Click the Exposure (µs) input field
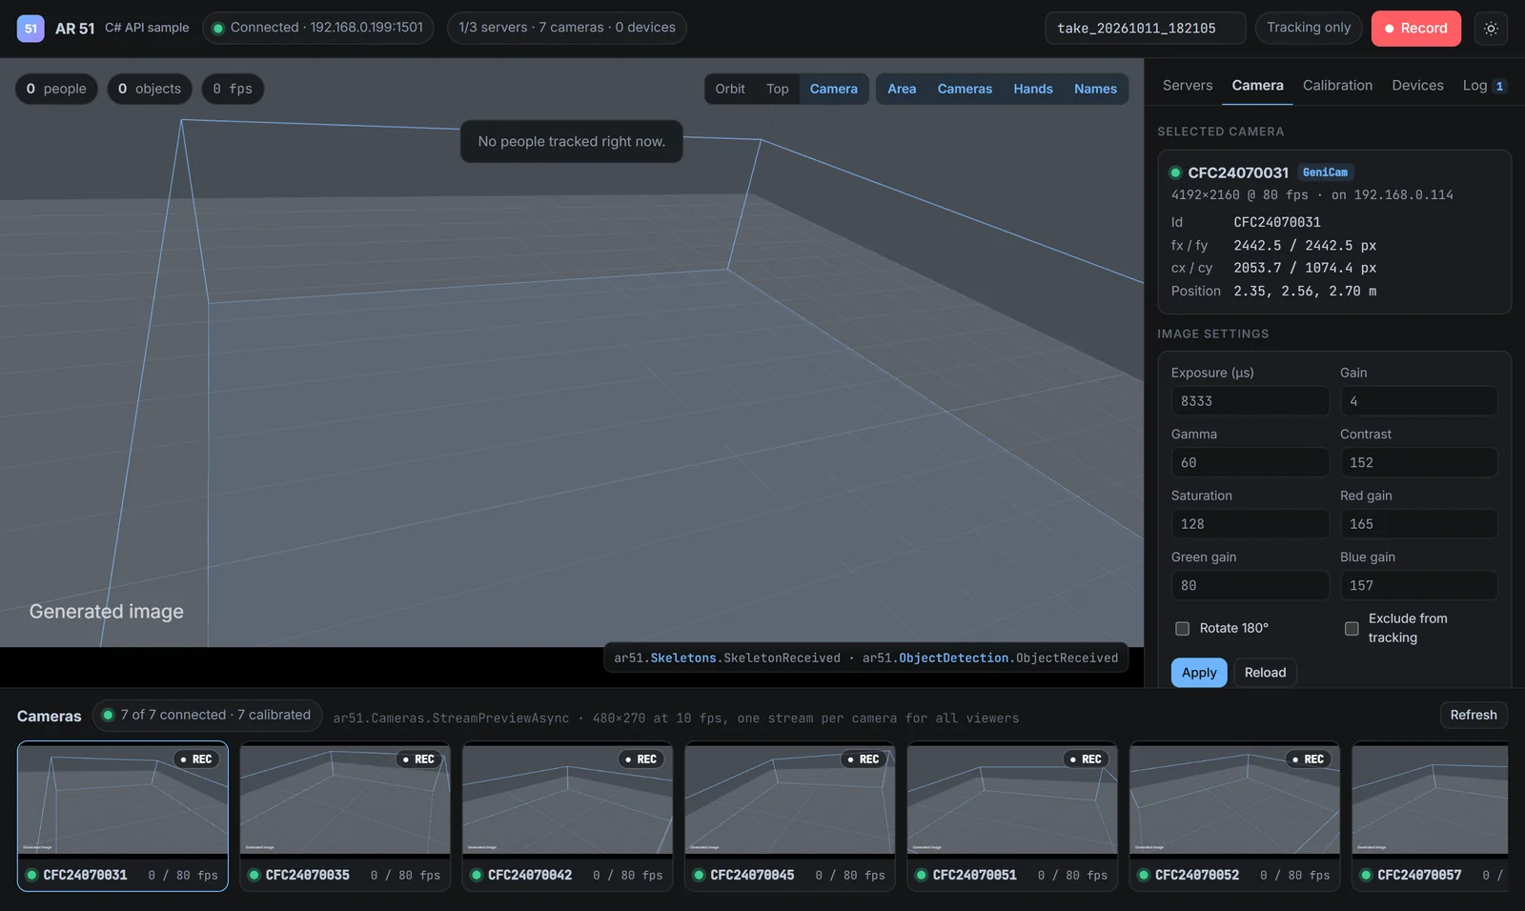Image resolution: width=1525 pixels, height=911 pixels. coord(1250,401)
